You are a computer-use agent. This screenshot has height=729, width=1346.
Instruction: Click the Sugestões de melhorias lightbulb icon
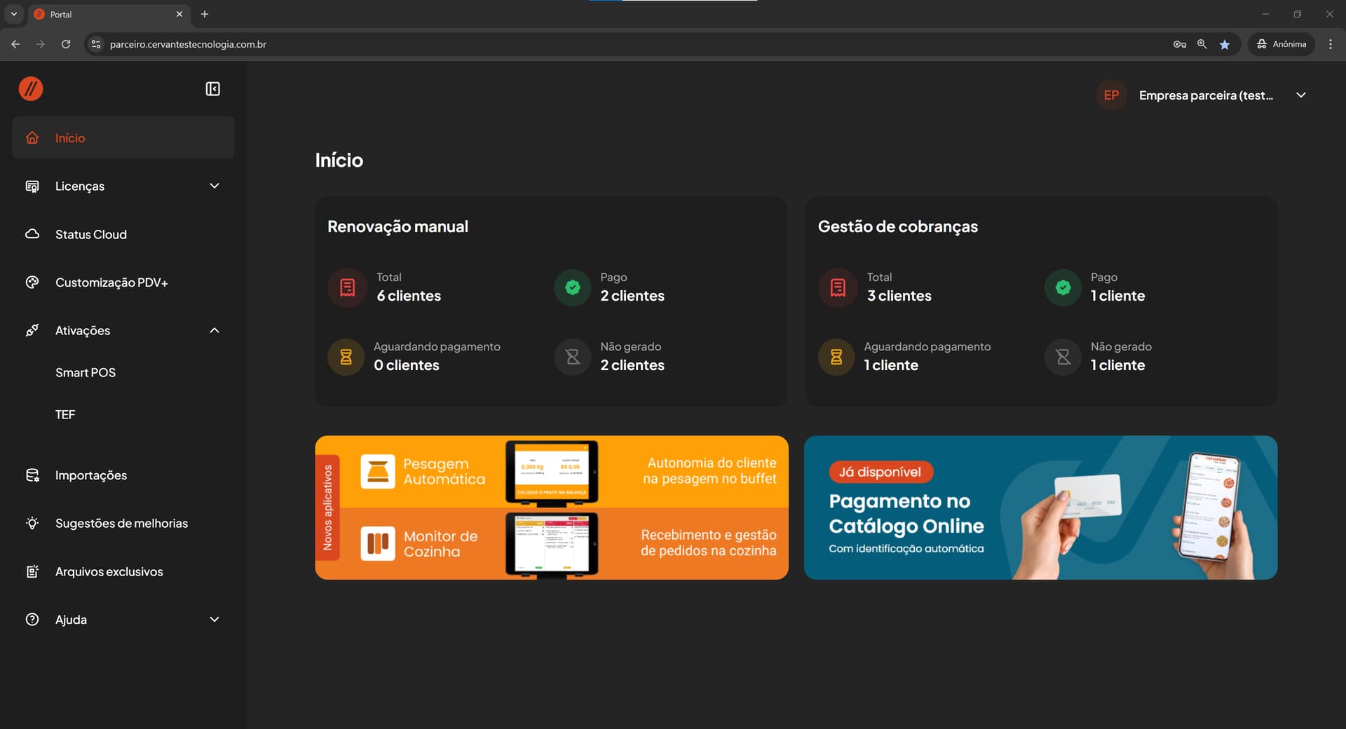coord(32,524)
